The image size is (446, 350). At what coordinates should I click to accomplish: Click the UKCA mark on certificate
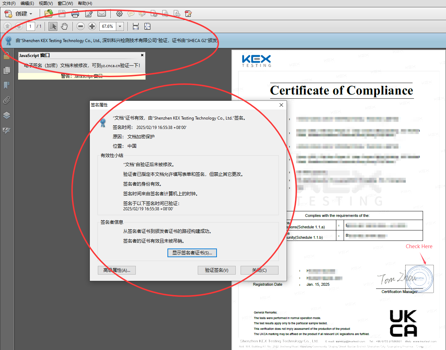(404, 323)
